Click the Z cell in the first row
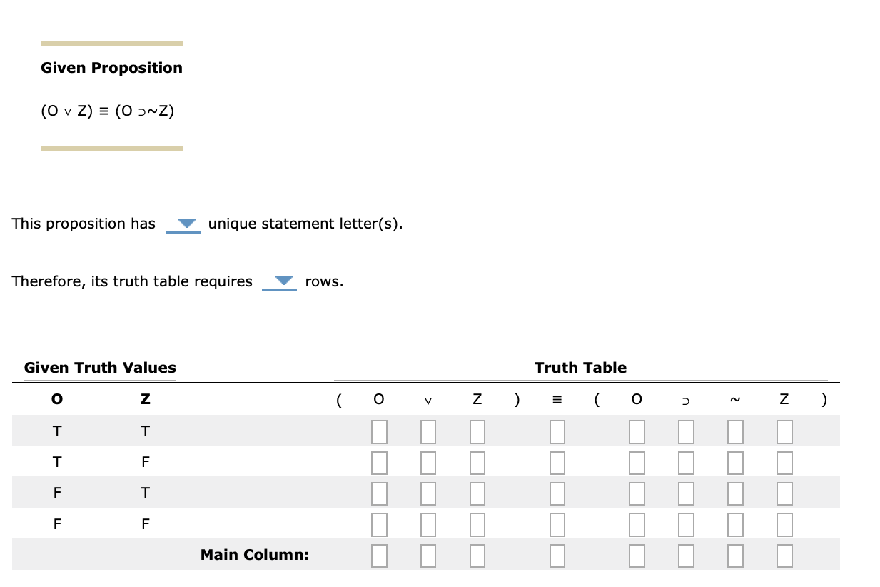880x587 pixels. click(476, 431)
